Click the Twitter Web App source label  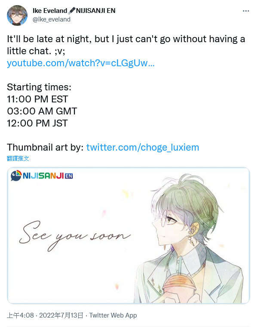[113, 315]
